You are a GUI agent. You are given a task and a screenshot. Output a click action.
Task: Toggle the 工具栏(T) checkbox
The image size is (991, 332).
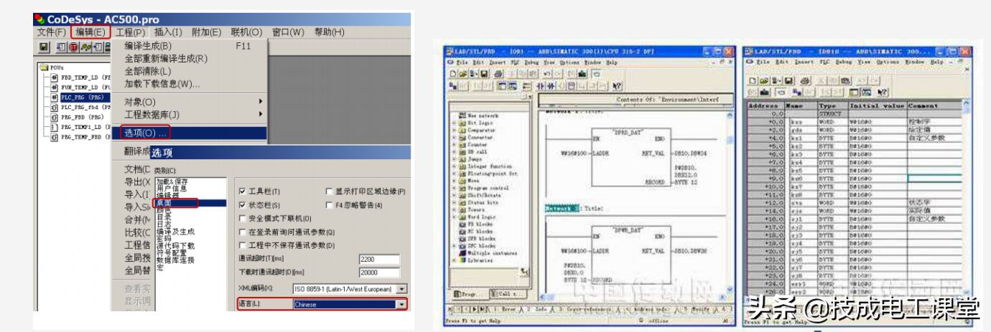242,191
